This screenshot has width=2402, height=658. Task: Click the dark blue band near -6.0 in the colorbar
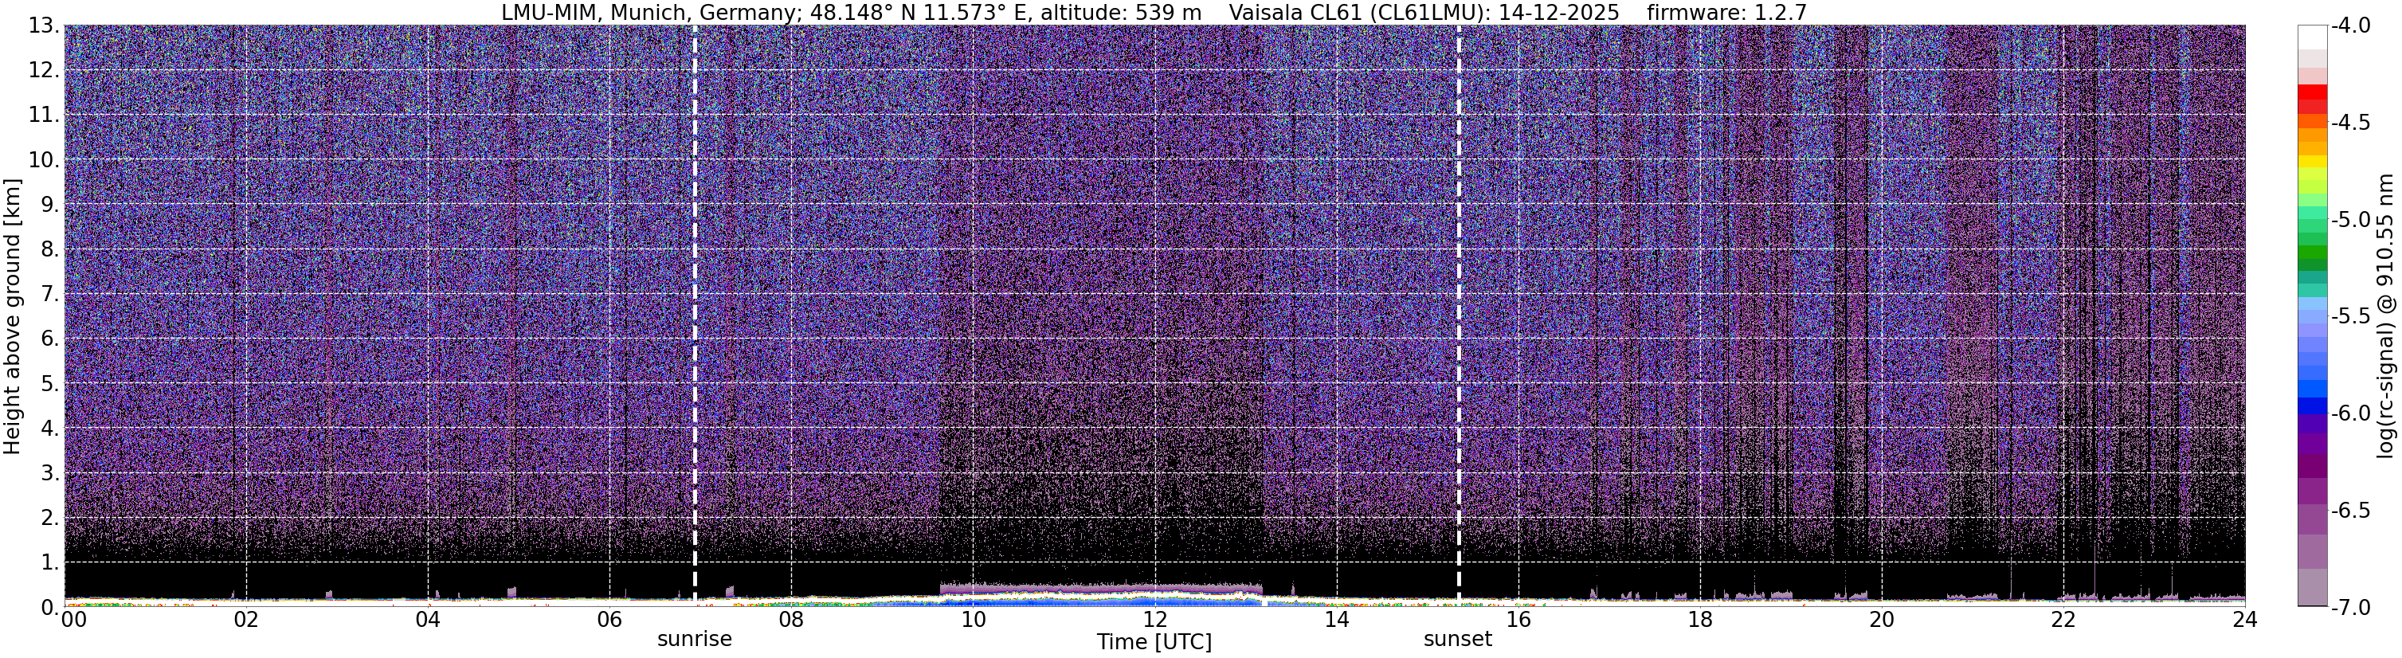pos(2313,406)
